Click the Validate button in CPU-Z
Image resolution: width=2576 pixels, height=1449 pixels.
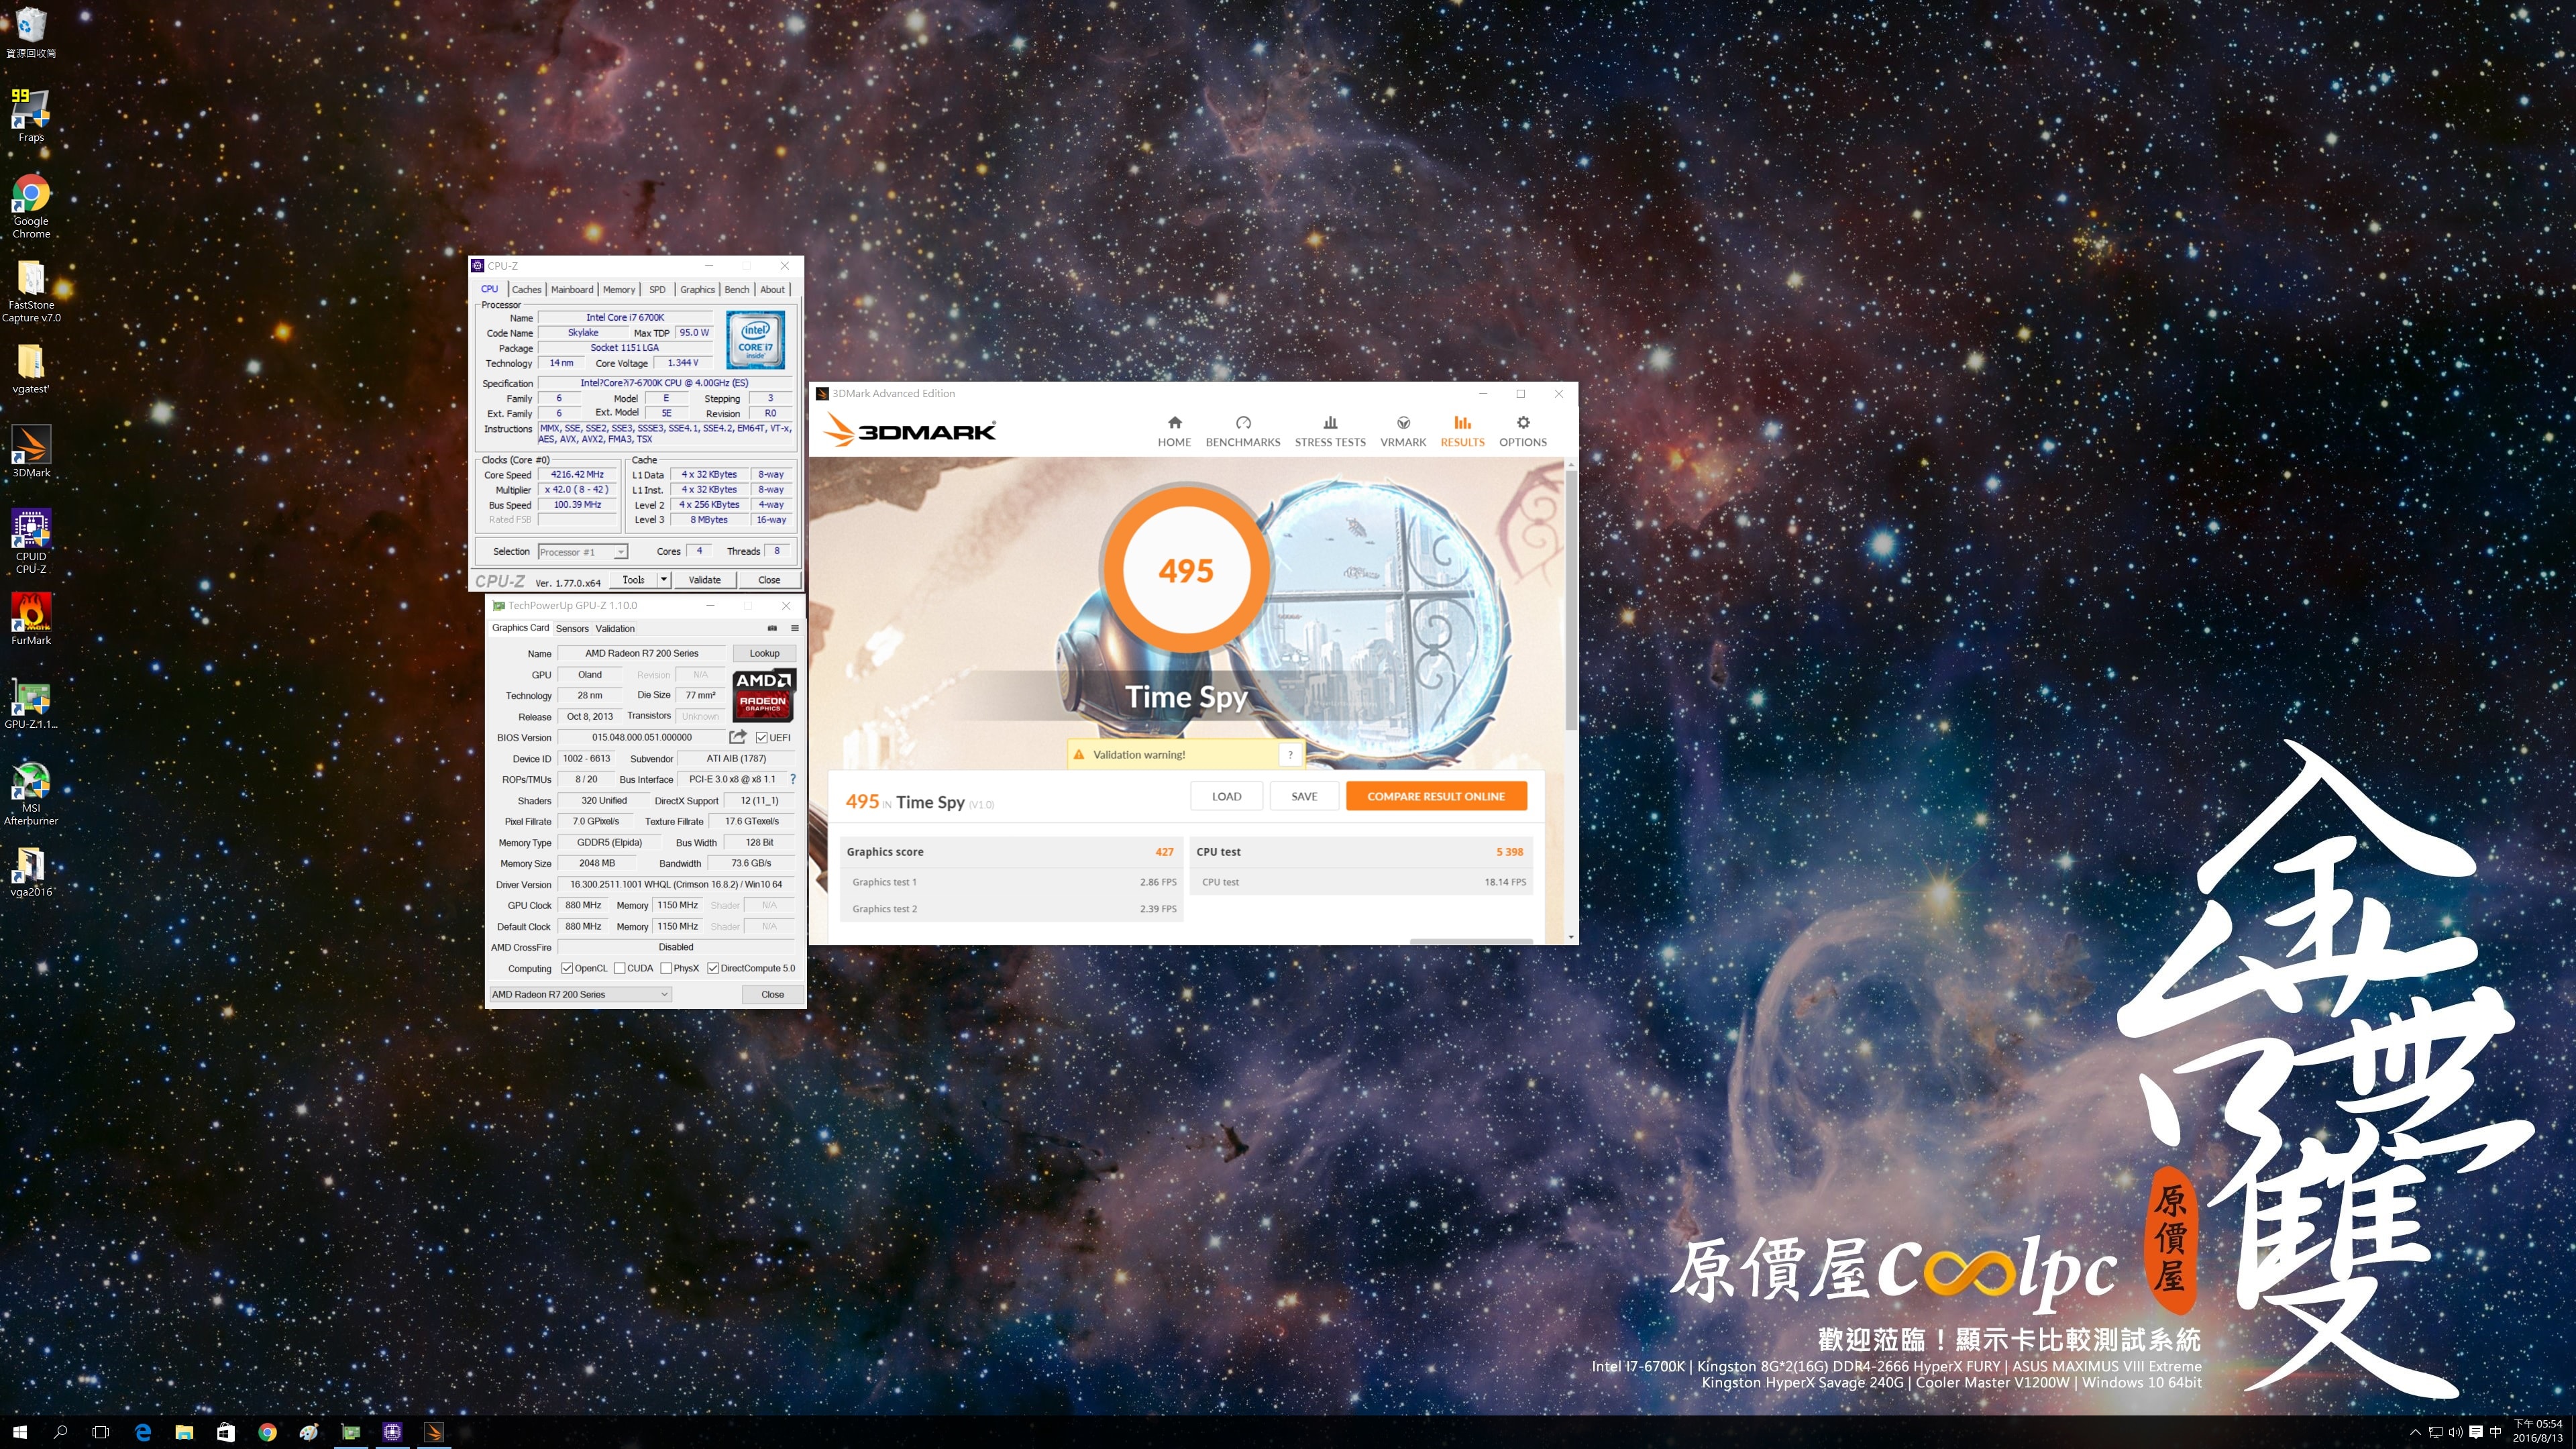click(x=705, y=579)
